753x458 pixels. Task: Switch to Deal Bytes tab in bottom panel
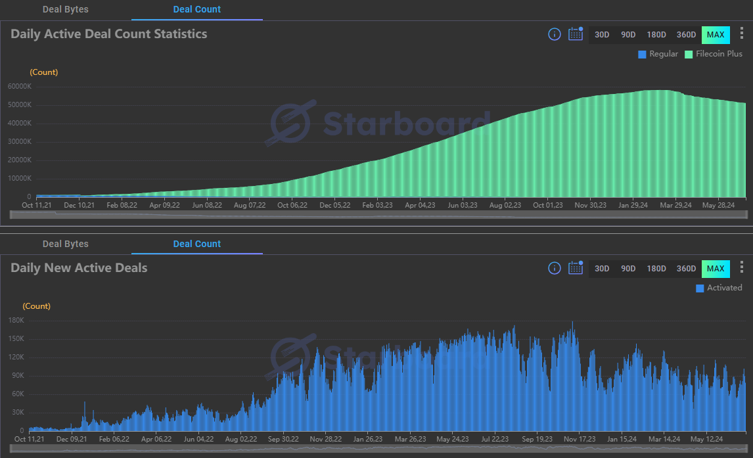pyautogui.click(x=65, y=244)
